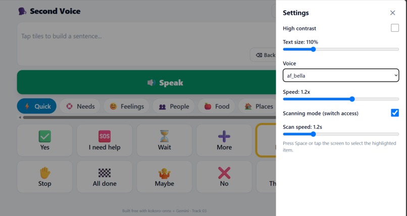Viewport: 407px width, 216px height.
Task: Click the 'Press Space or tap' hint text
Action: (x=339, y=147)
